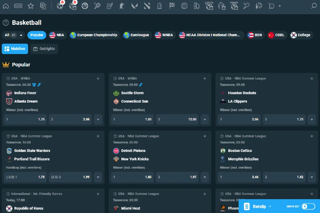The height and width of the screenshot is (213, 320).
Task: Click the search magnifier icon
Action: point(314,6)
